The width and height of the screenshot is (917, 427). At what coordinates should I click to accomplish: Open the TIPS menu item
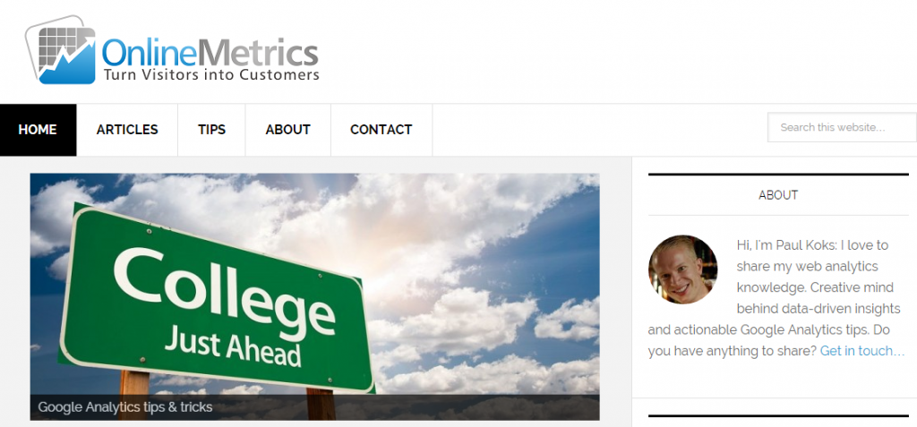point(211,130)
